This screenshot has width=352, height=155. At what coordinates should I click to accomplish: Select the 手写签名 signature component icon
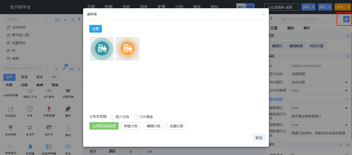(x=11, y=109)
